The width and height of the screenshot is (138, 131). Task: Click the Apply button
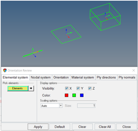[x=38, y=127]
